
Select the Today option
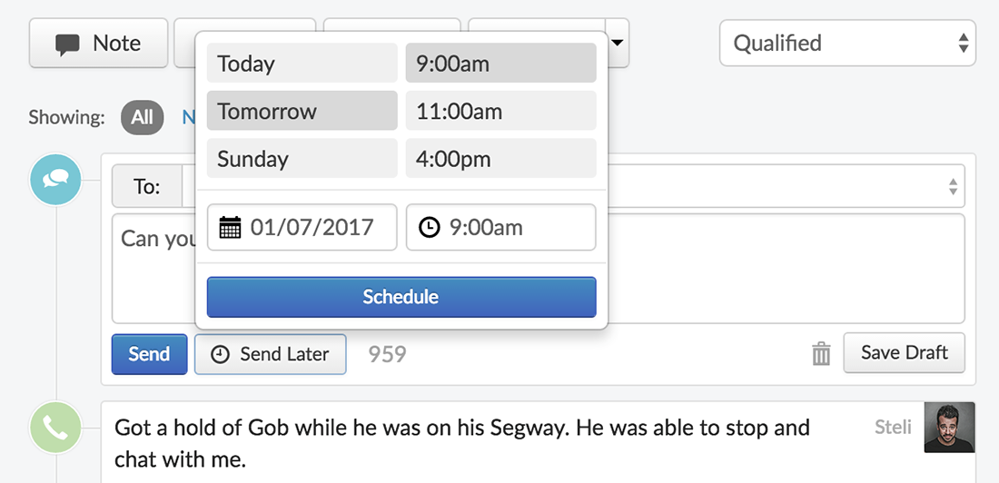(302, 64)
